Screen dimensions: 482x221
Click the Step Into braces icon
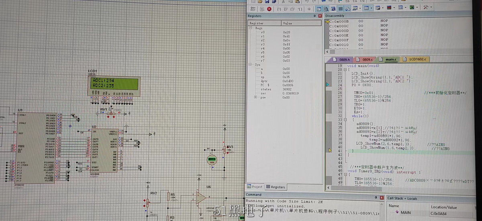point(279,8)
